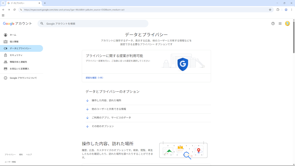Open the browser extensions puzzle icon
Screen dimensions: 295x166
pos(278,10)
